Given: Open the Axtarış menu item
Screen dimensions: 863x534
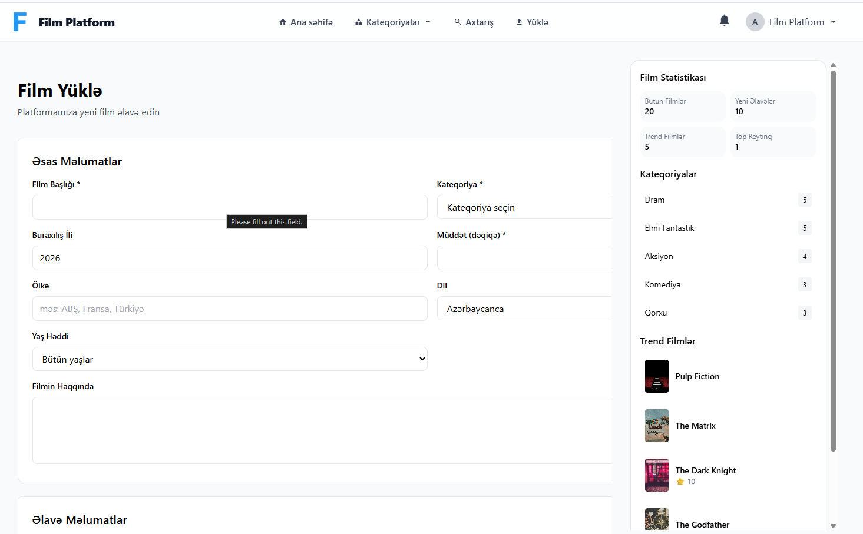Looking at the screenshot, I should 479,22.
